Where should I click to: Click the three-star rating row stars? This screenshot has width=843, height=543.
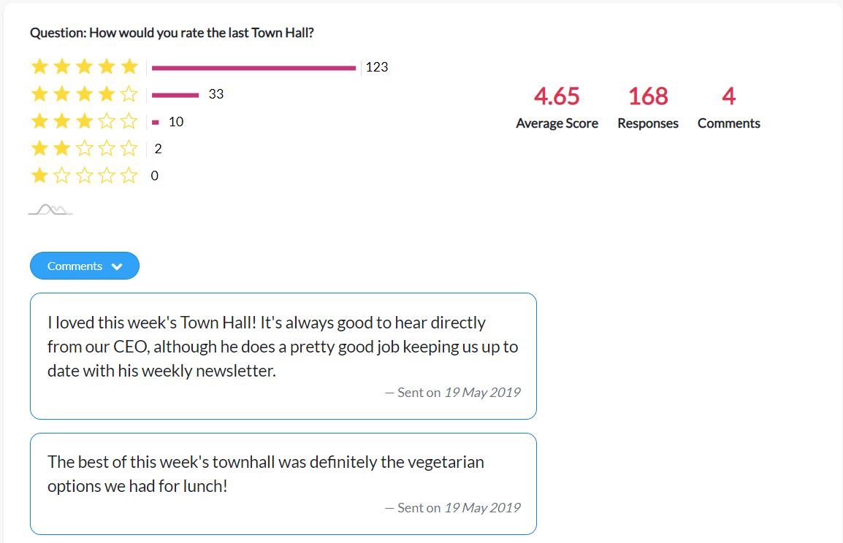click(x=85, y=121)
